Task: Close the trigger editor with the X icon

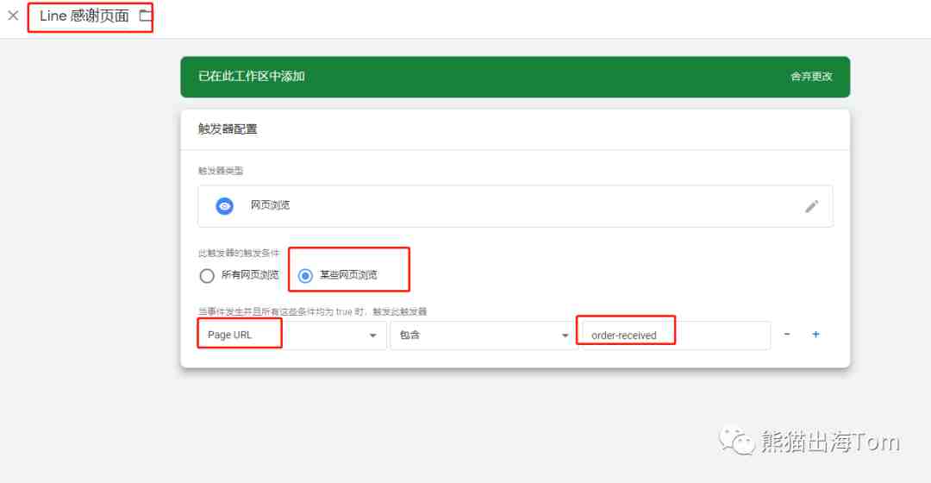Action: (x=13, y=16)
